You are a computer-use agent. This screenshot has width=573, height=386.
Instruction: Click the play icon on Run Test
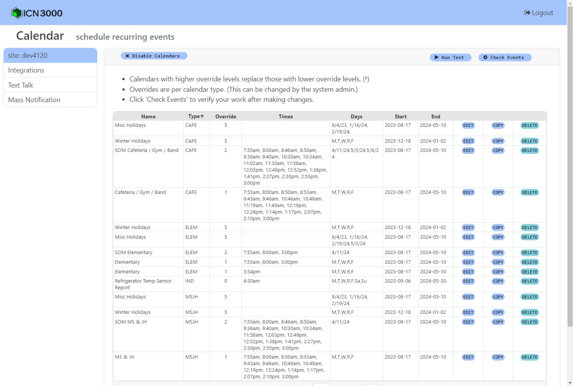click(436, 57)
